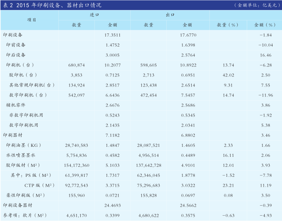Screen dimensions: 282x221
Task: Click the table title '表 2 2015 年印刷设备、器材出口情况'
Action: point(52,5)
